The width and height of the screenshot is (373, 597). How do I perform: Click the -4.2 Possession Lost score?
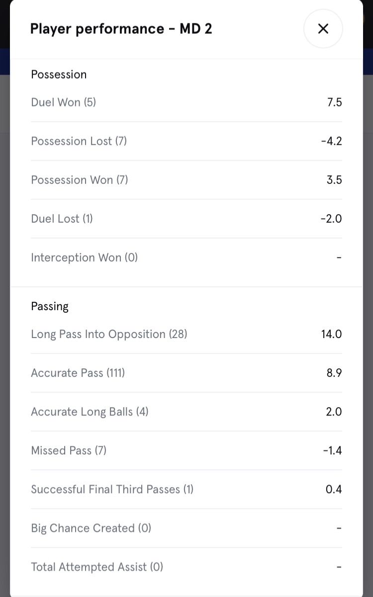331,141
